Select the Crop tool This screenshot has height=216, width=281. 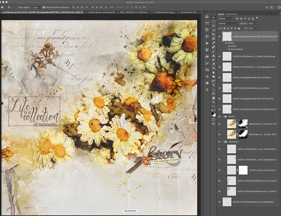pos(213,34)
